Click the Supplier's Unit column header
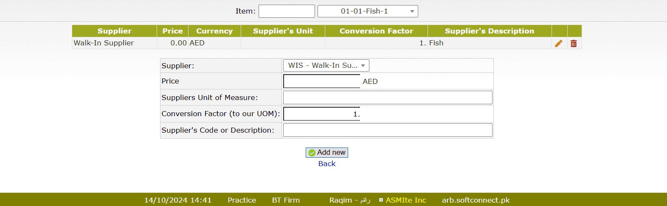Screen dimensions: 667x206 (x=283, y=31)
